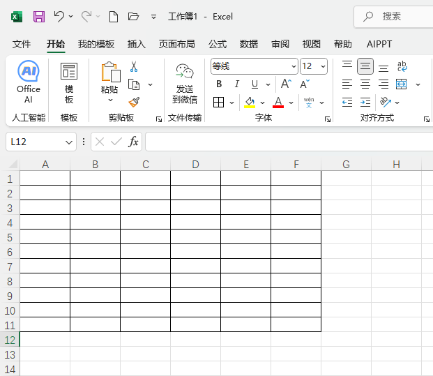Click the Excel app icon

coord(17,17)
